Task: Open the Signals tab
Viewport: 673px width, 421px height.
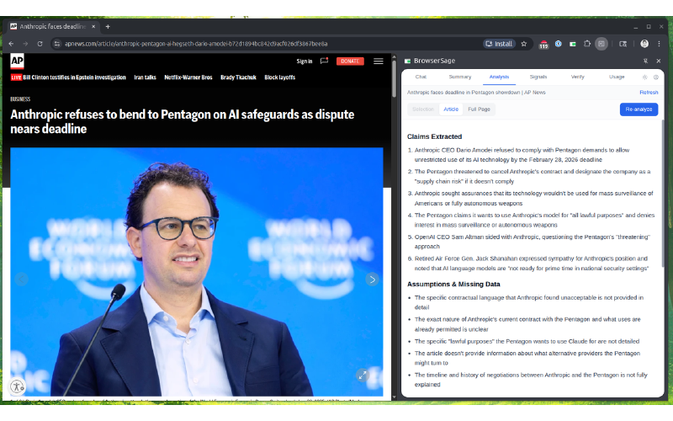Action: point(538,77)
